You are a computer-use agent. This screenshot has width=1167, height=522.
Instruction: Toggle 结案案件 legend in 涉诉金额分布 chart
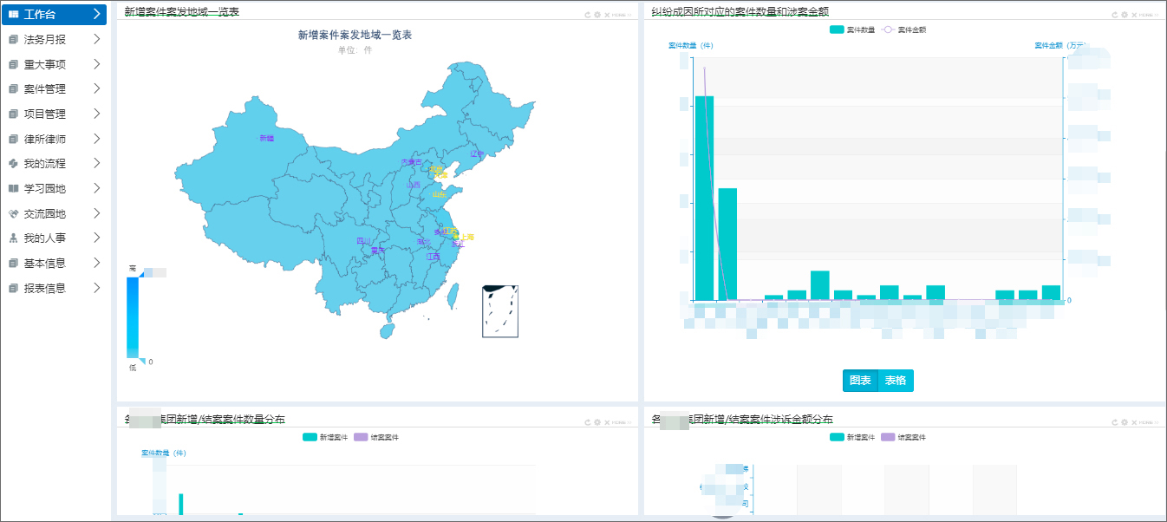point(903,437)
